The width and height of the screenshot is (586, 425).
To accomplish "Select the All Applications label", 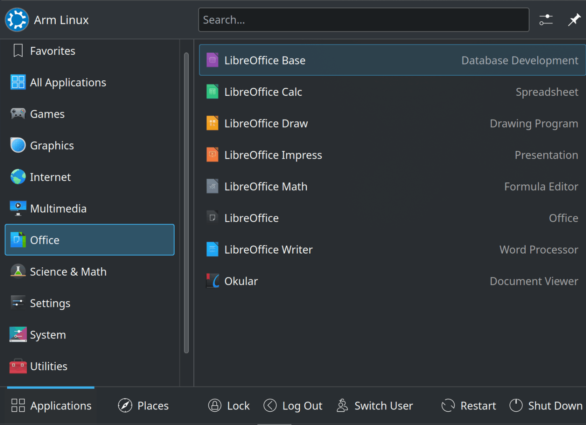I will click(x=68, y=83).
